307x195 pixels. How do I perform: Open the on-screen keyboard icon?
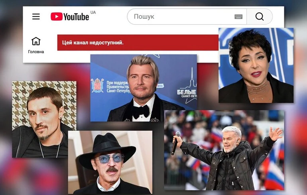point(238,17)
